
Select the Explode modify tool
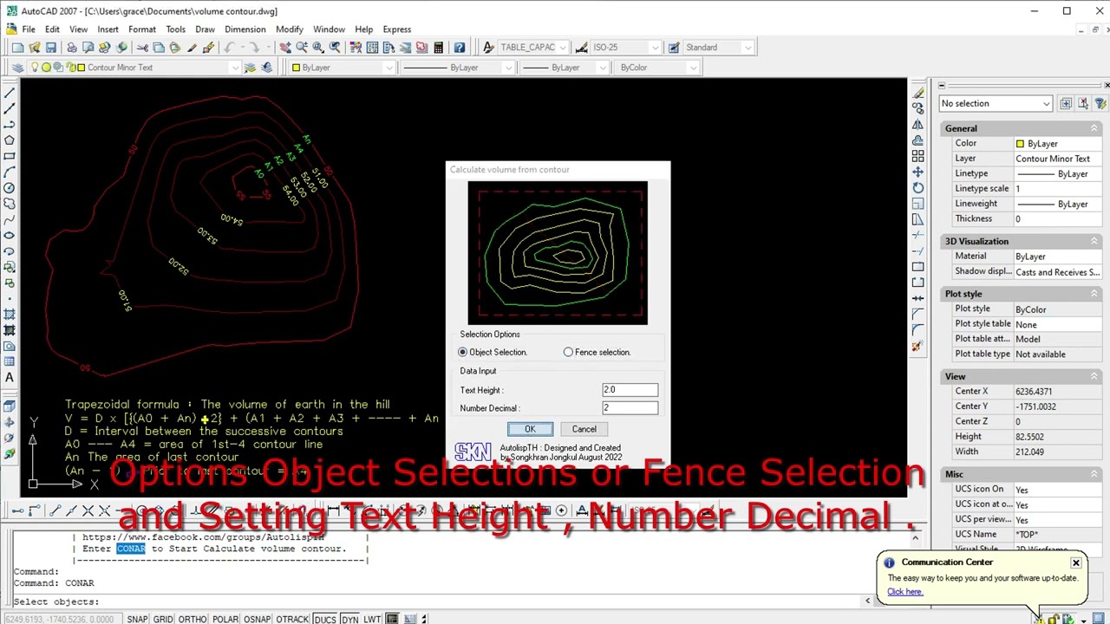coord(917,347)
